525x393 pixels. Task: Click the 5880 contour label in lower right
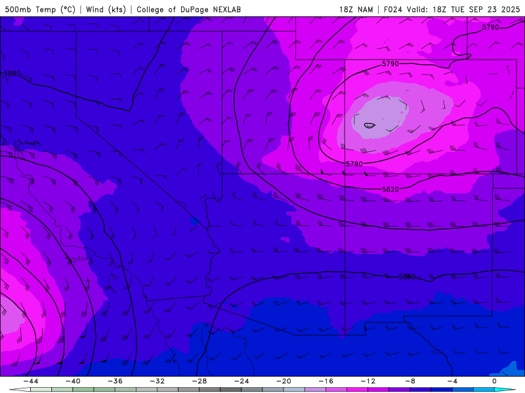(407, 276)
